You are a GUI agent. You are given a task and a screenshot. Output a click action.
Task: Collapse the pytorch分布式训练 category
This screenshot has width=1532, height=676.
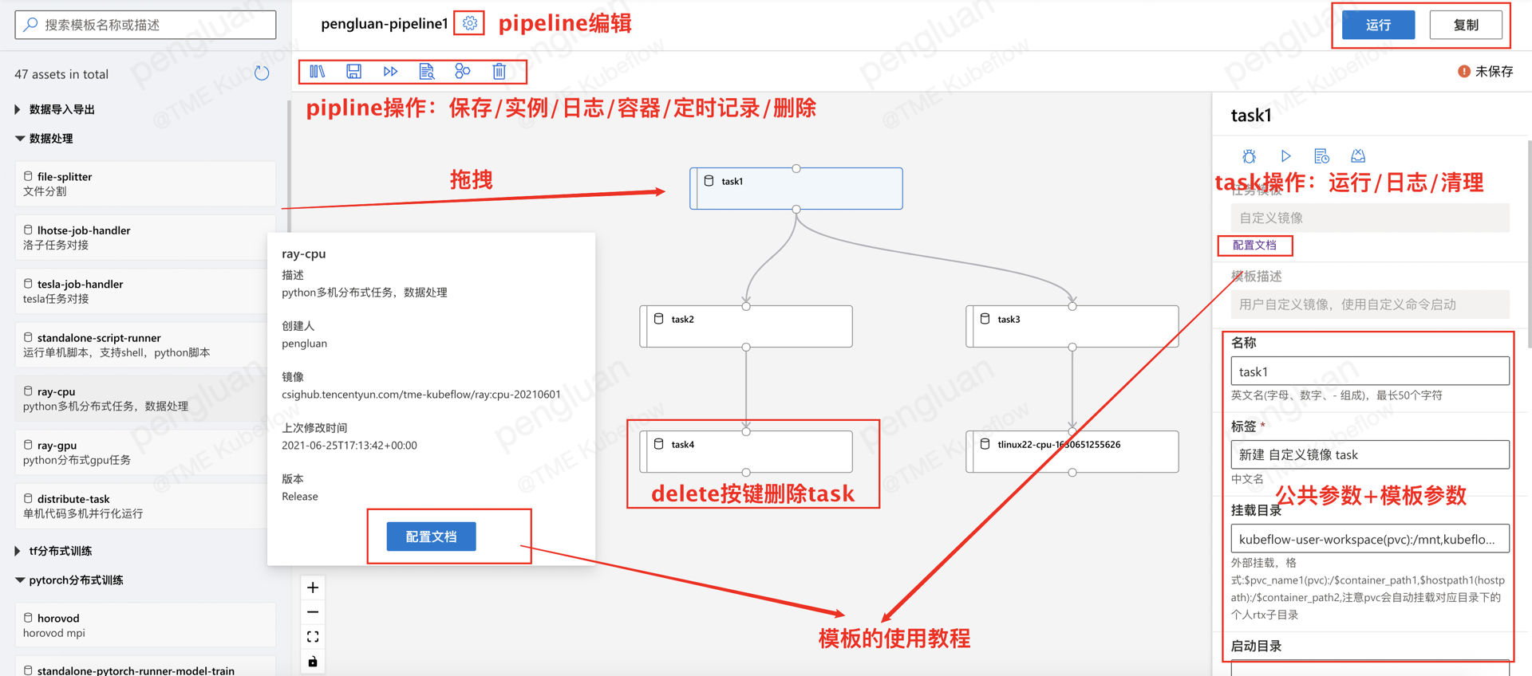point(19,580)
